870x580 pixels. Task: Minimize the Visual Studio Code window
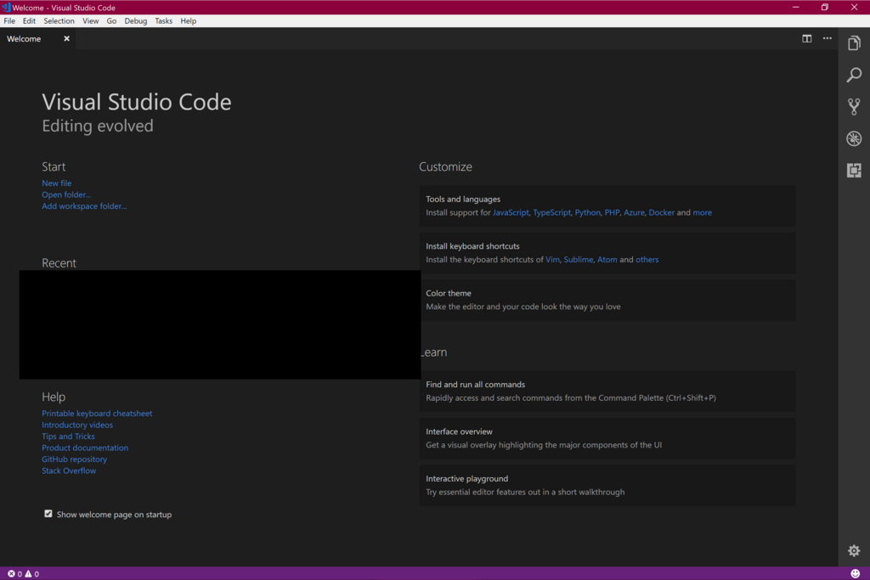pos(795,7)
